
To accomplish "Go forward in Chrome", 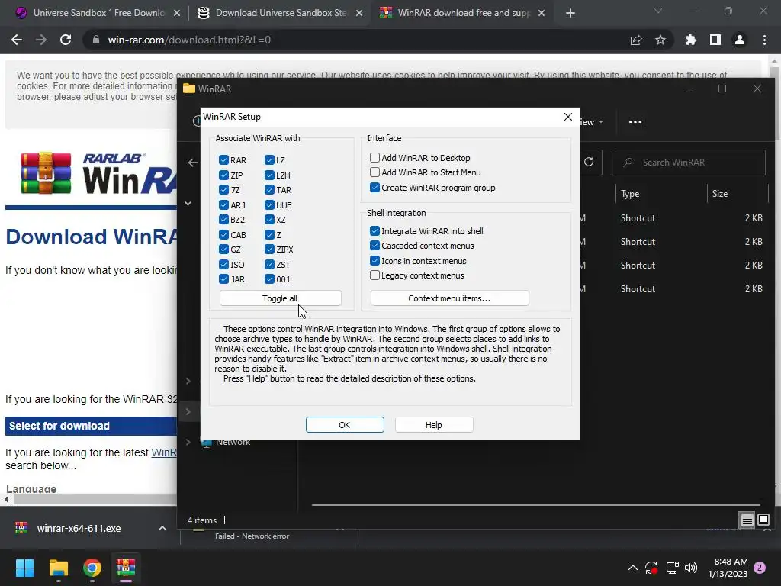I will click(41, 40).
